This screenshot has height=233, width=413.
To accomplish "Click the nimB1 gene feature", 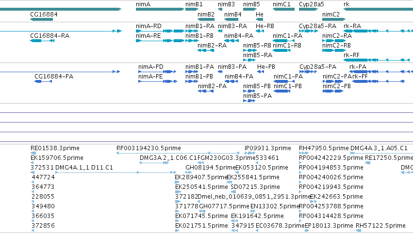I will (192, 10).
